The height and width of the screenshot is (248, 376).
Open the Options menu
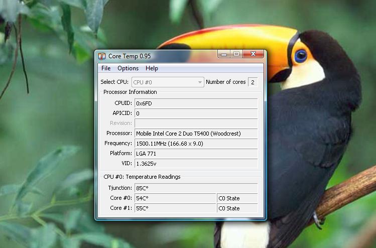(x=128, y=68)
